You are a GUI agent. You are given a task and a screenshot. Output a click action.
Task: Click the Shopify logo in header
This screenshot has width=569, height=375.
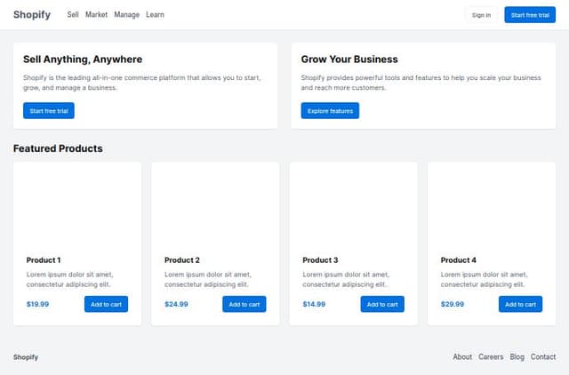tap(32, 14)
